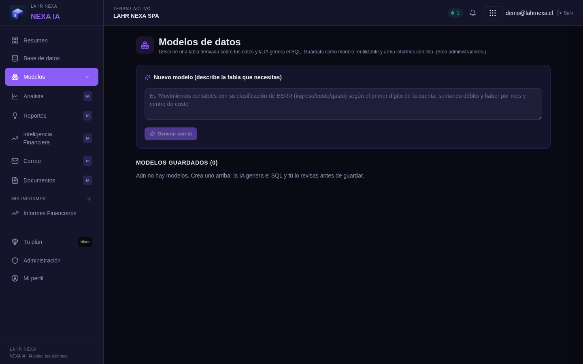Screen dimensions: 583x364
Task: Open Documentos section
Action: coord(51,180)
